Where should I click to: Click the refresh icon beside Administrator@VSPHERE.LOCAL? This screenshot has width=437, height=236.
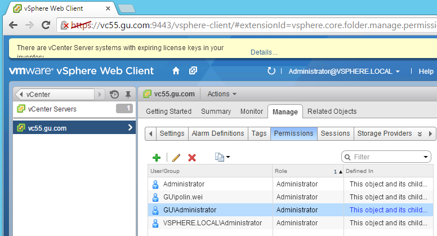(271, 71)
